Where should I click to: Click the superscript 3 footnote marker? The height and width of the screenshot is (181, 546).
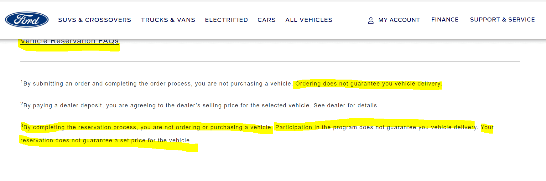click(22, 126)
